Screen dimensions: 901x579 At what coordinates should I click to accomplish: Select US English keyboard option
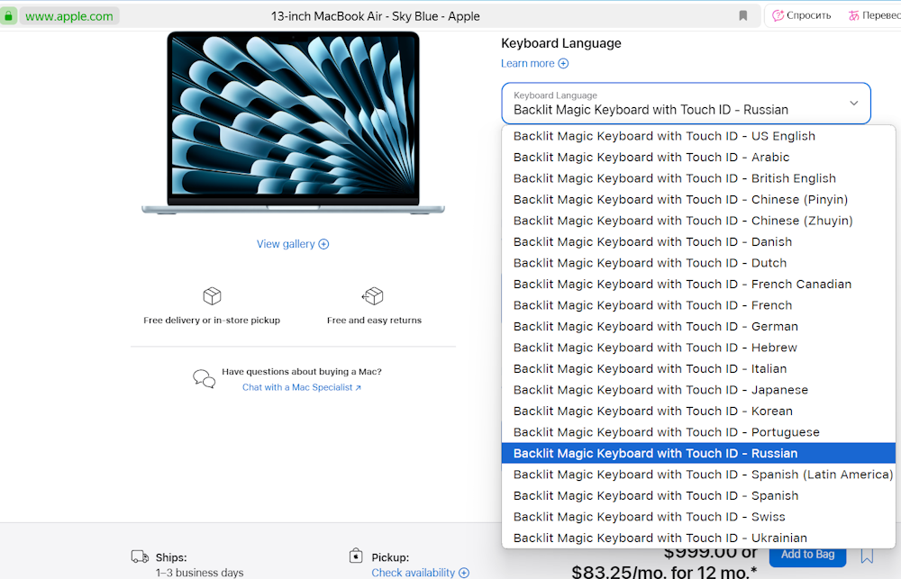point(698,136)
